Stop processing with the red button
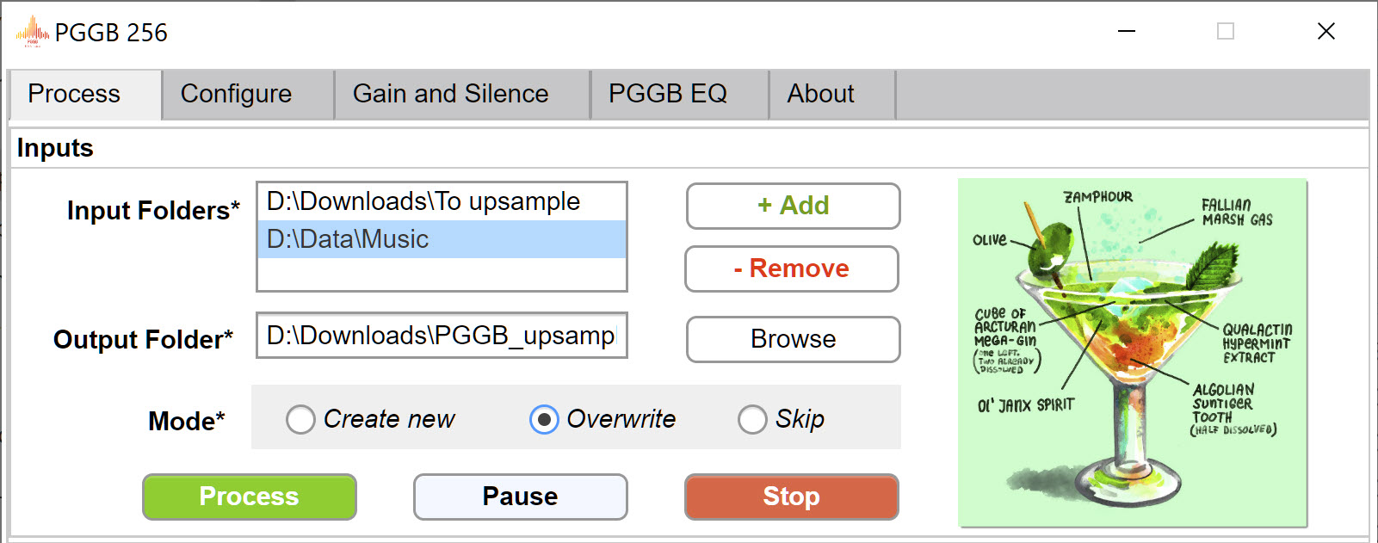 click(x=792, y=497)
